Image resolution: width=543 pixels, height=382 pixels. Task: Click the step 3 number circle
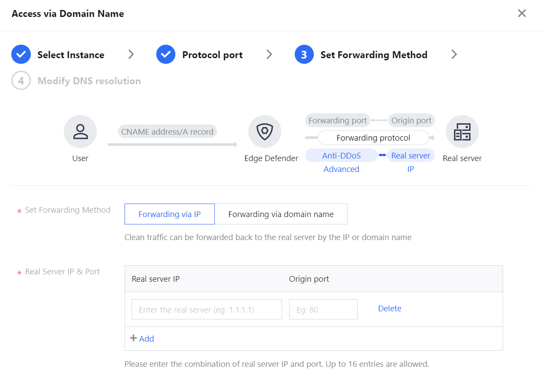[304, 55]
